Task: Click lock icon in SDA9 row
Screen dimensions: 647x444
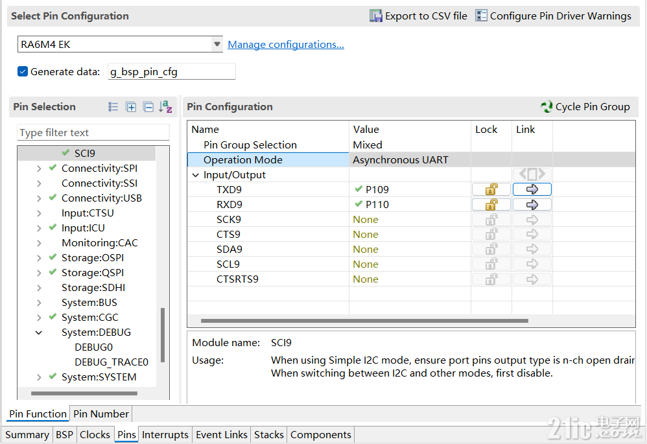Action: pos(491,250)
